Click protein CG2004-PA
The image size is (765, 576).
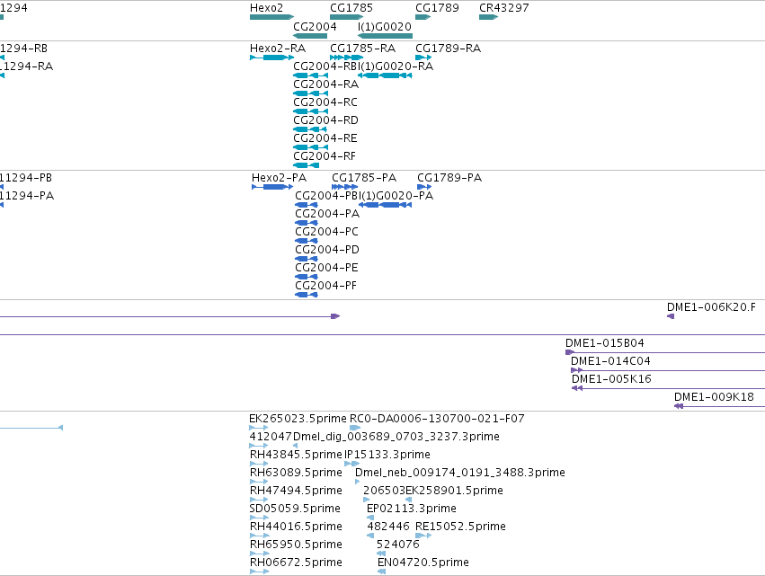327,214
